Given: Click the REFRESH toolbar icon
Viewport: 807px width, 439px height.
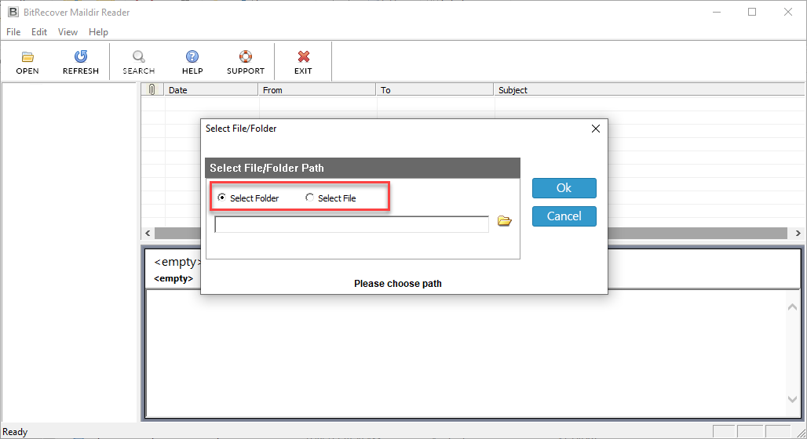Looking at the screenshot, I should 81,56.
